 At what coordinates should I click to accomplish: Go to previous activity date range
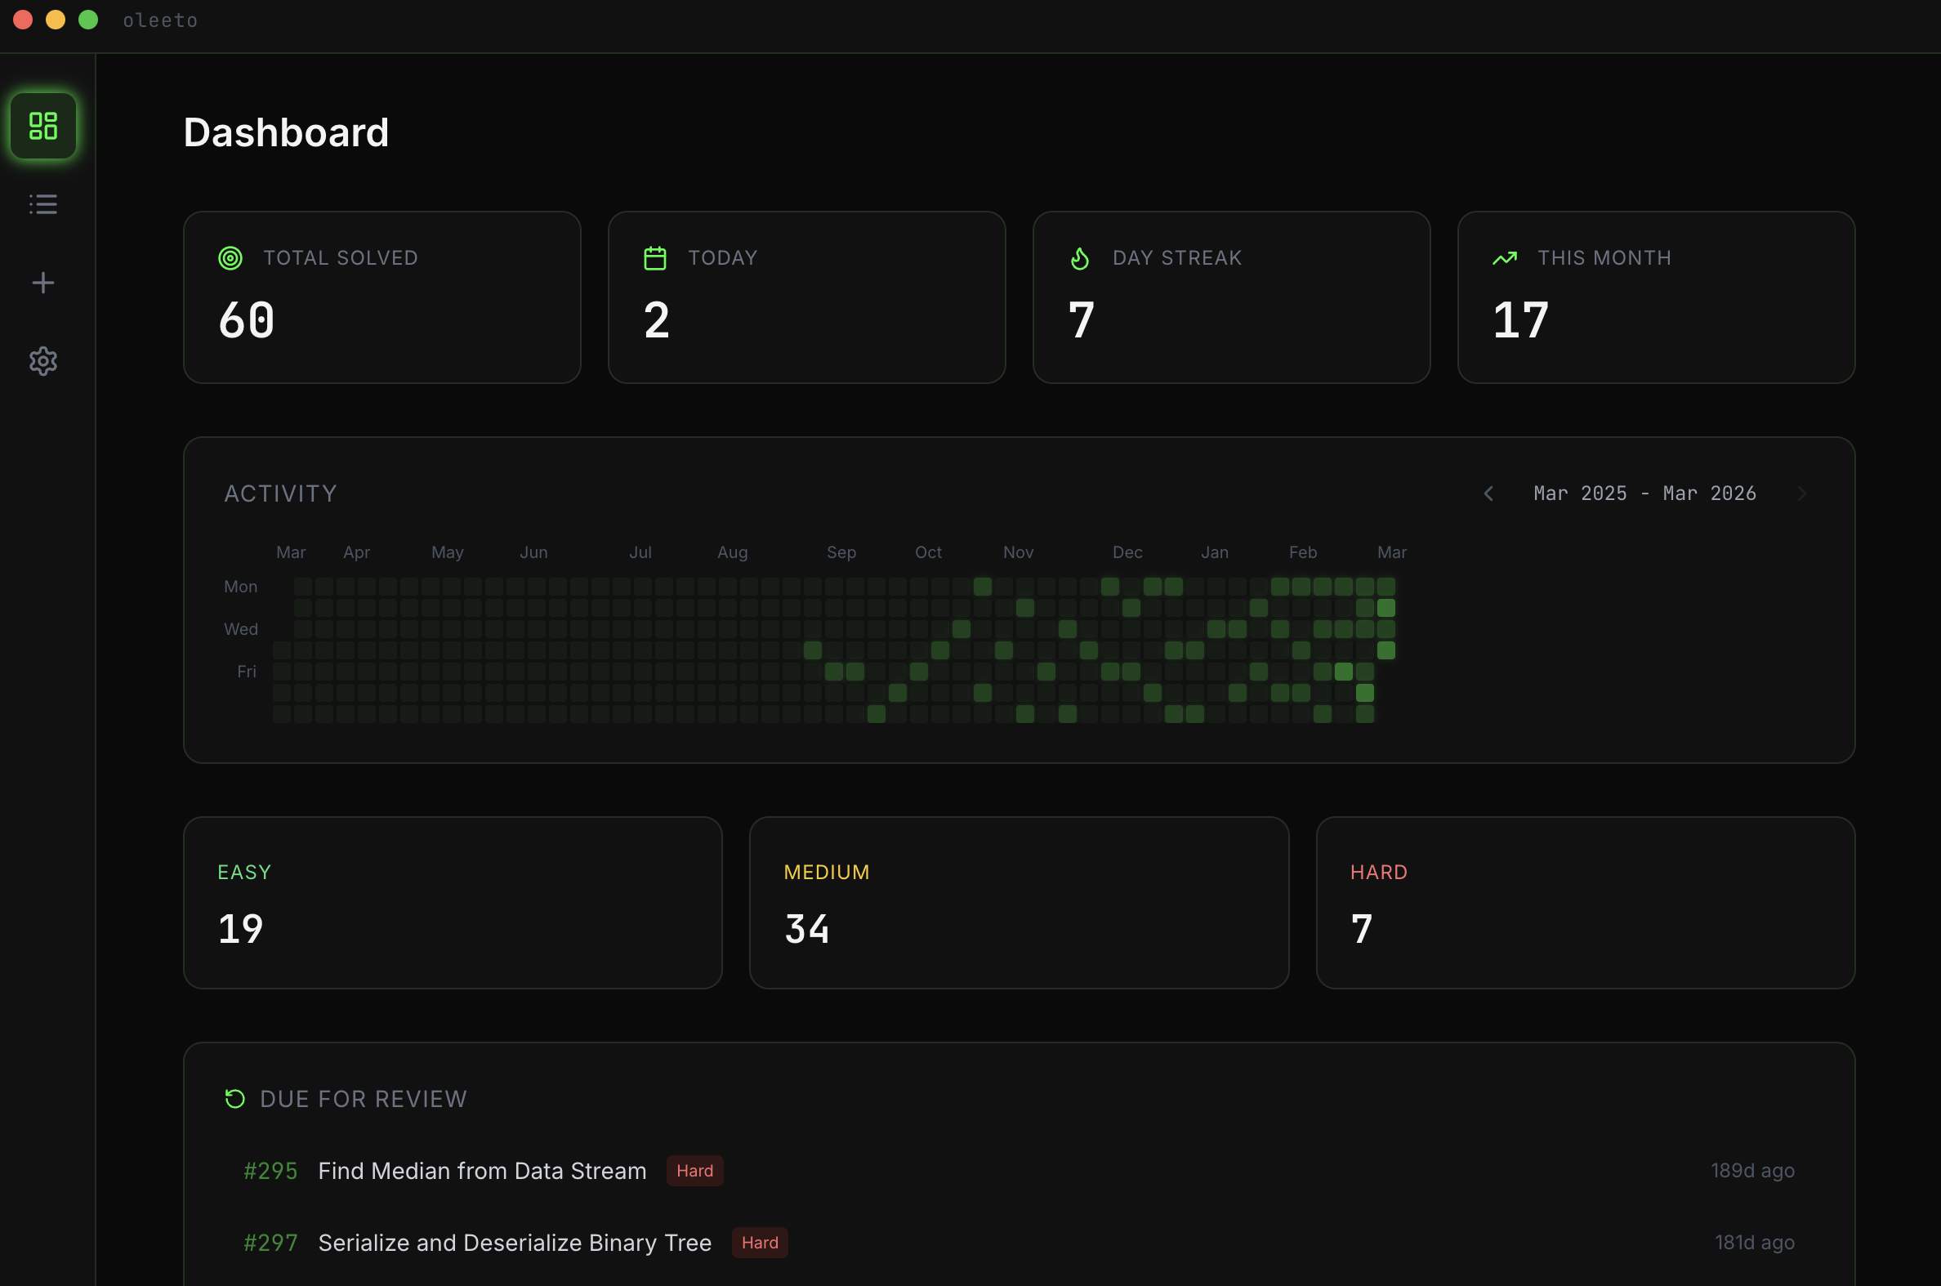1488,493
